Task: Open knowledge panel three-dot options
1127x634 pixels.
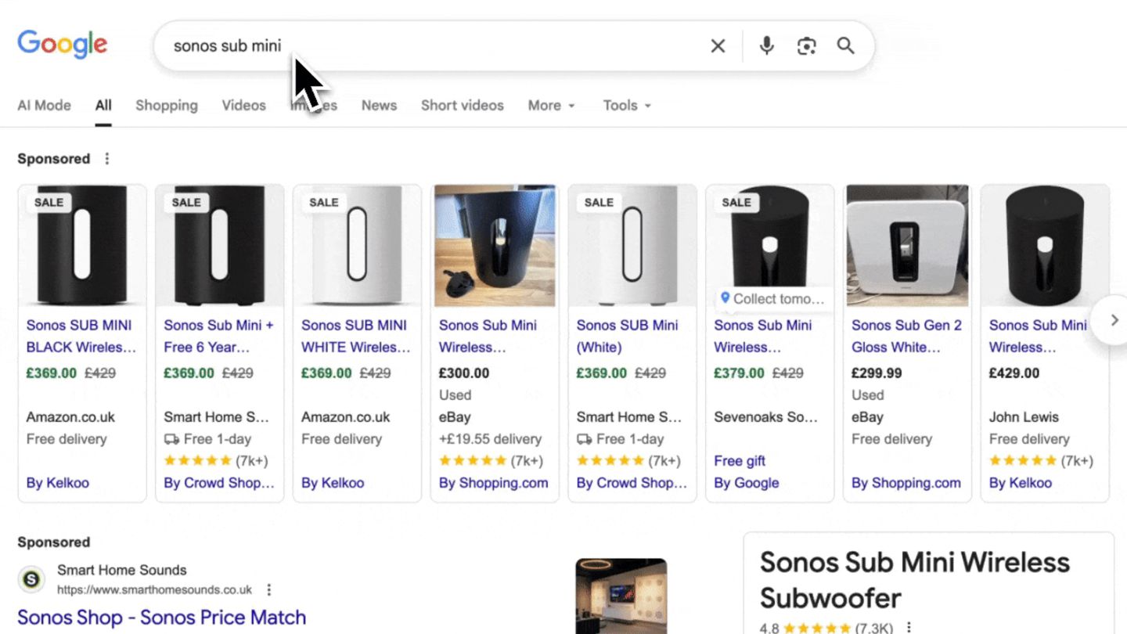Action: pos(909,628)
